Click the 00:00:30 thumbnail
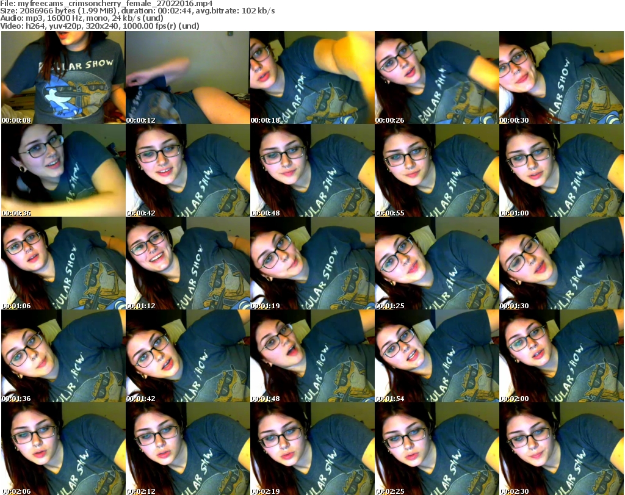 (561, 78)
